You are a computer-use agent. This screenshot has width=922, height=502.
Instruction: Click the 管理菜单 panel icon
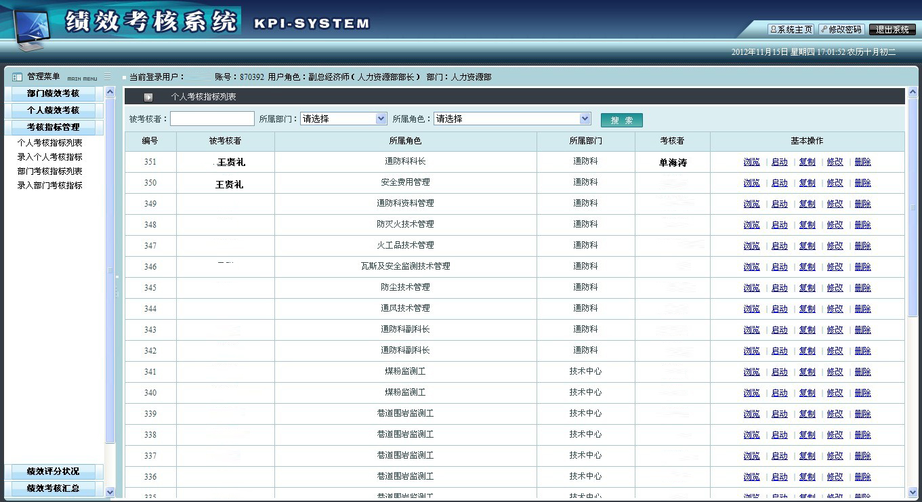[x=18, y=77]
